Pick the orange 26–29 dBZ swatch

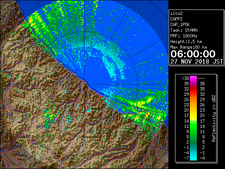coord(193,100)
